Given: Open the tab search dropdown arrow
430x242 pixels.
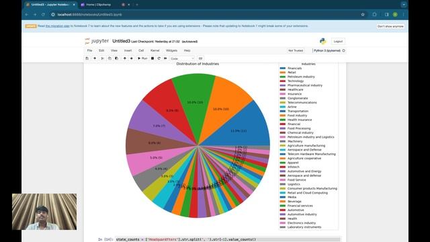Looking at the screenshot, I should [x=404, y=5].
